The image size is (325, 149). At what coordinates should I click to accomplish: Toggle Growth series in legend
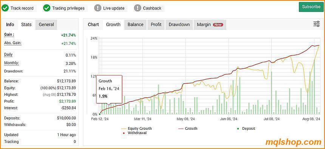[188, 129]
